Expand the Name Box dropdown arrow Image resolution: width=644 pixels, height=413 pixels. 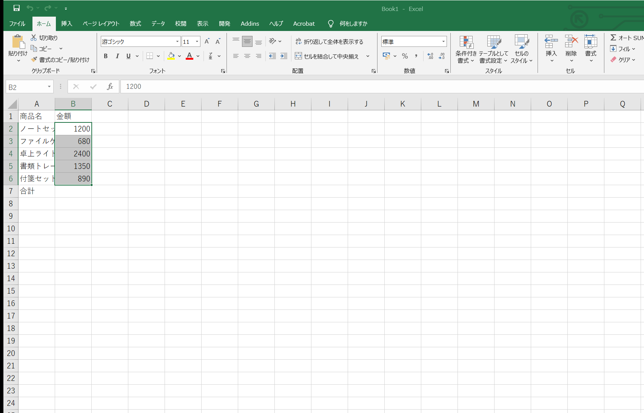[49, 87]
